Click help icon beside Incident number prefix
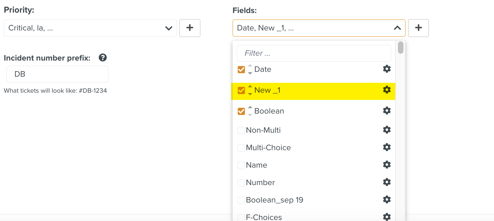The image size is (494, 221). point(103,57)
